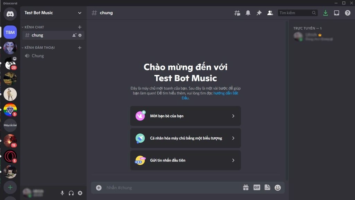The height and width of the screenshot is (200, 355).
Task: Select the TBM server icon
Action: 10,32
